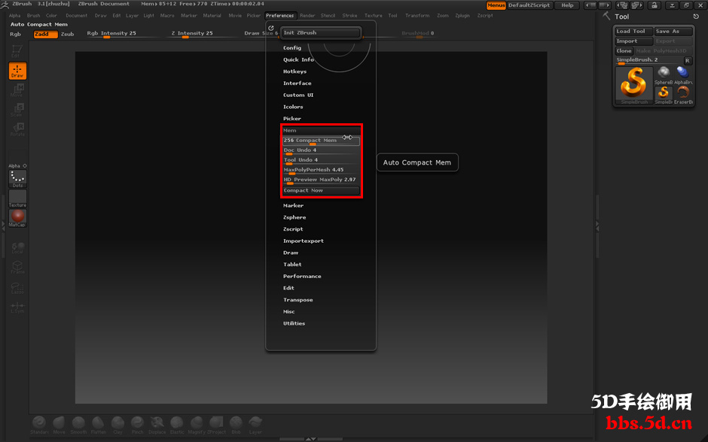Expand the Config section

(x=292, y=48)
